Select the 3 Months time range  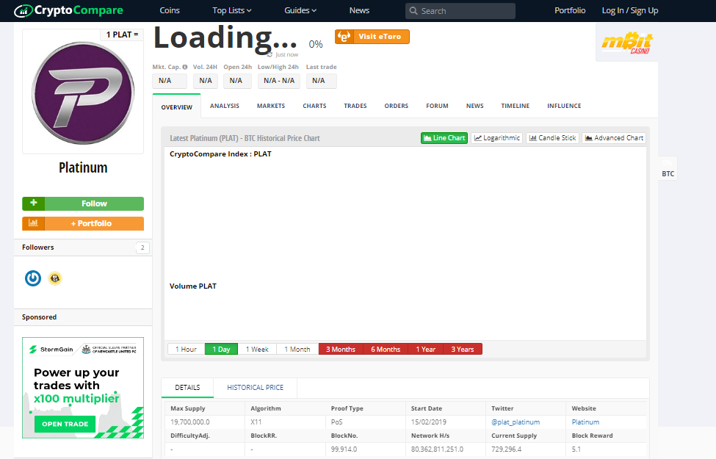341,350
